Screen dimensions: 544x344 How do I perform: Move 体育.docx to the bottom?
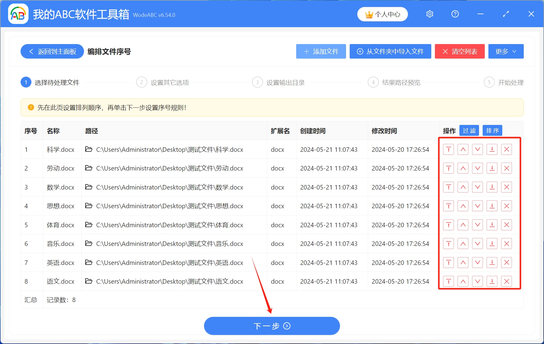pyautogui.click(x=492, y=225)
